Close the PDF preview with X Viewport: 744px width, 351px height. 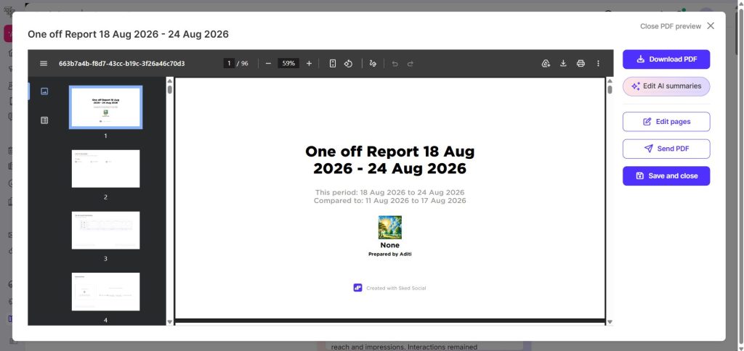(711, 26)
